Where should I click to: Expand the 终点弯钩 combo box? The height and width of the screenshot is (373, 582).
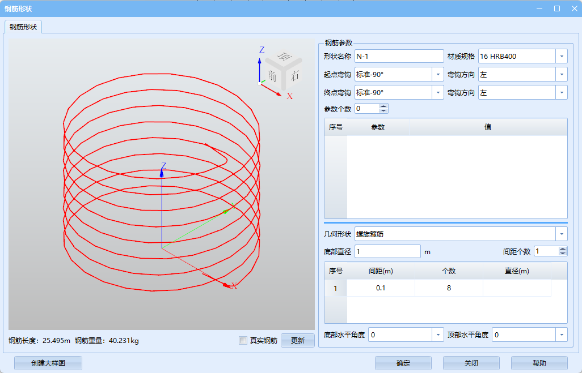point(437,92)
